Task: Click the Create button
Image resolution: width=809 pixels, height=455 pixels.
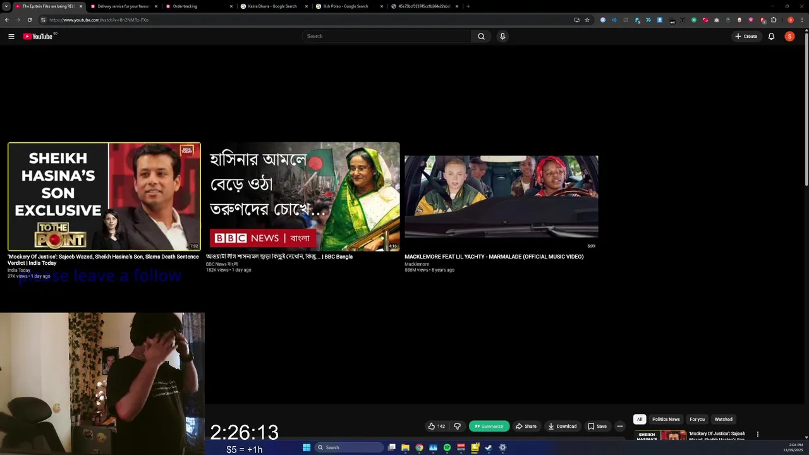Action: coord(746,36)
